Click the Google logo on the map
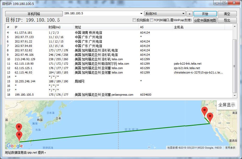This screenshot has height=159, width=242. pyautogui.click(x=14, y=146)
